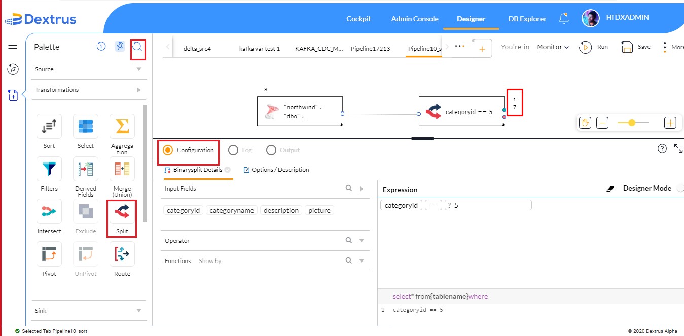Screen dimensions: 684x336
Task: Open the Palette search magnifier
Action: point(137,47)
